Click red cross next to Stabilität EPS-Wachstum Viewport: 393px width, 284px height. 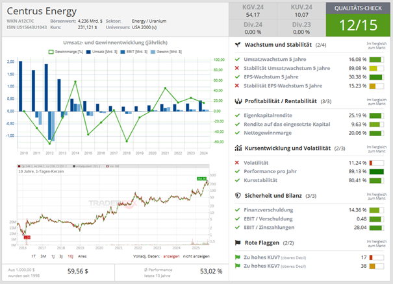pos(237,86)
